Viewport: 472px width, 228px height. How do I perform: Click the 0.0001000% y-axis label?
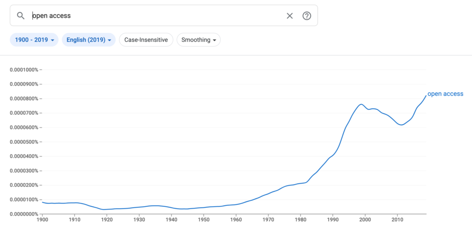coord(24,70)
